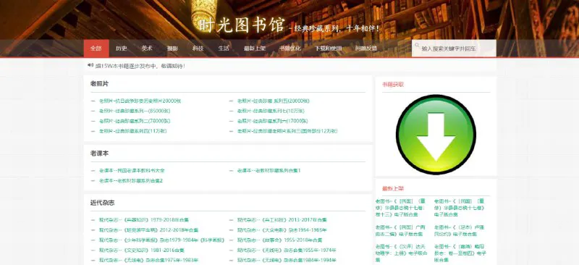Viewport: 579px width, 265px height.
Task: Click the green download arrow icon
Action: pyautogui.click(x=436, y=135)
